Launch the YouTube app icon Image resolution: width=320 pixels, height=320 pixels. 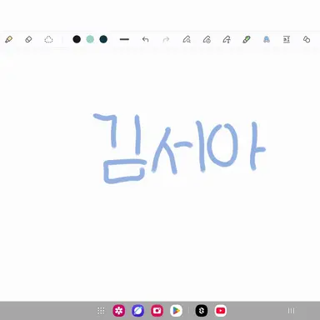(x=221, y=311)
